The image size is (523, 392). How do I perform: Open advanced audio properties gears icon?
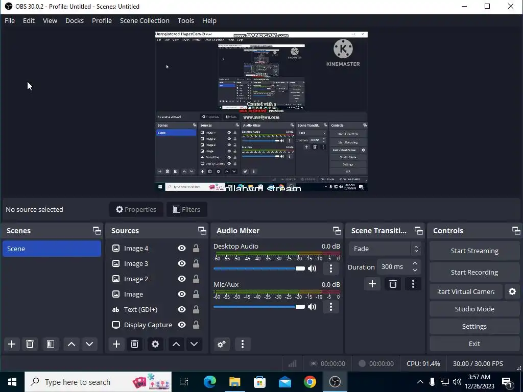(222, 344)
